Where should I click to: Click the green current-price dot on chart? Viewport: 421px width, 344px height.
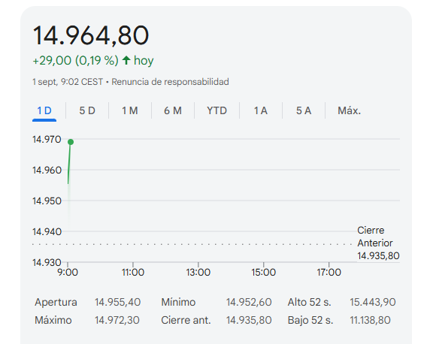[71, 142]
